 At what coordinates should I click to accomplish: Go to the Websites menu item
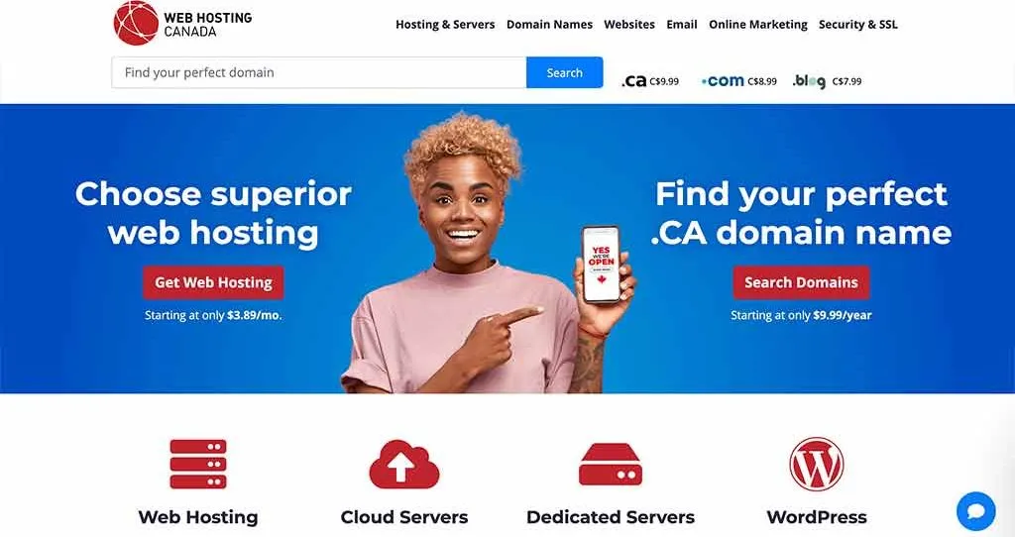pos(629,25)
